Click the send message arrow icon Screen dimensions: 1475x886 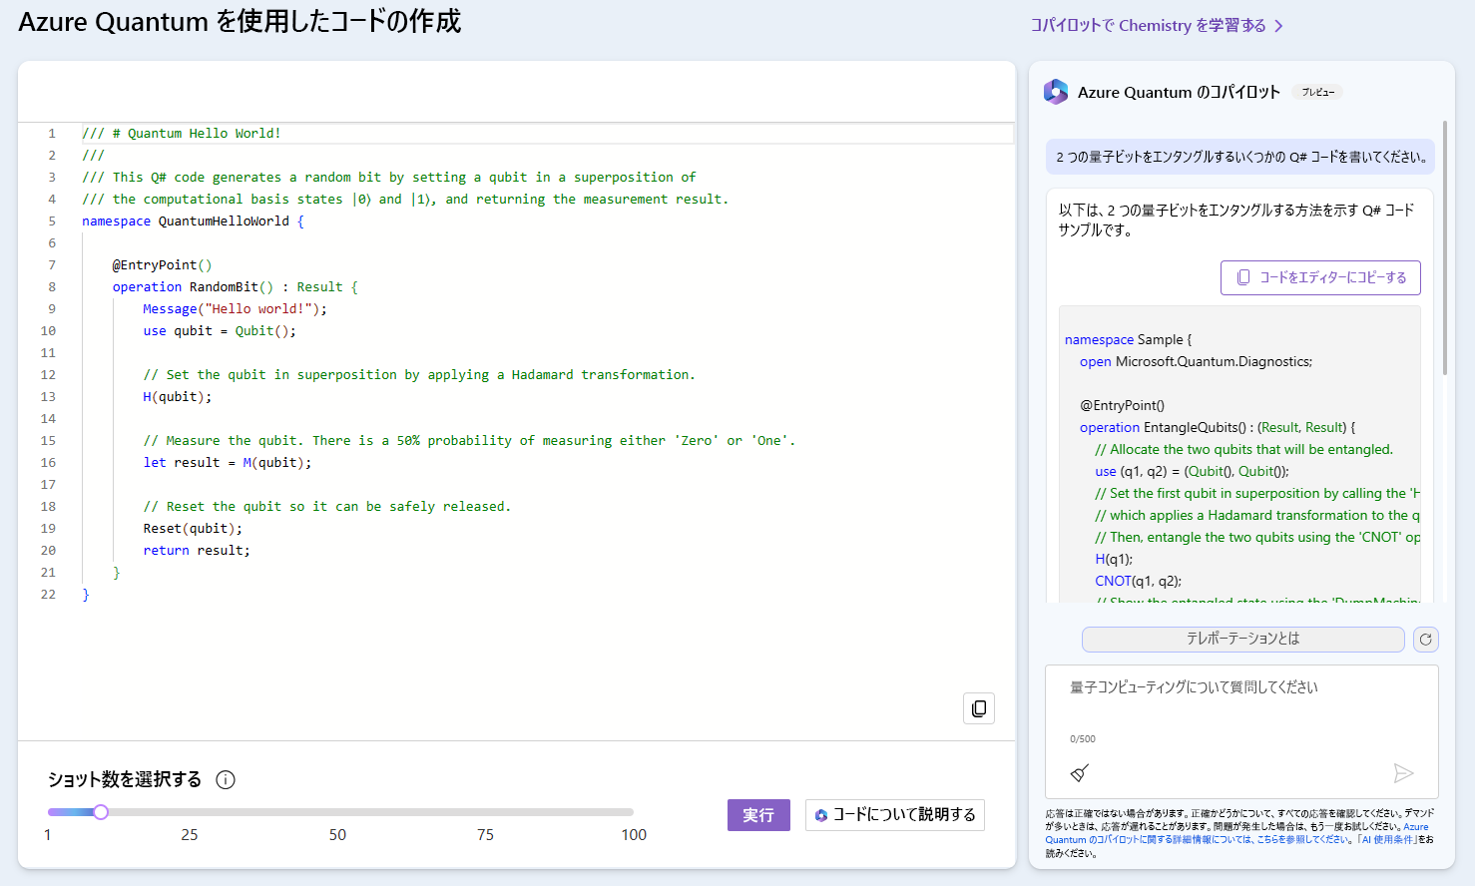point(1403,773)
